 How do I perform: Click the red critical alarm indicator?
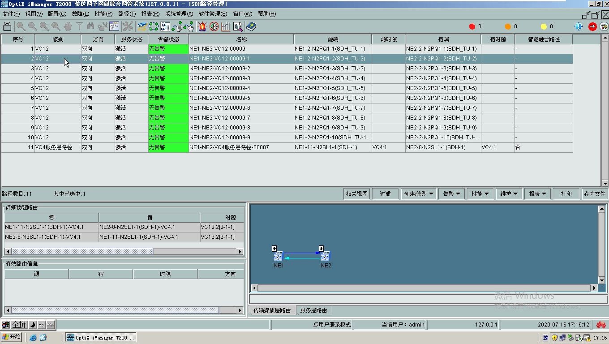click(x=472, y=26)
